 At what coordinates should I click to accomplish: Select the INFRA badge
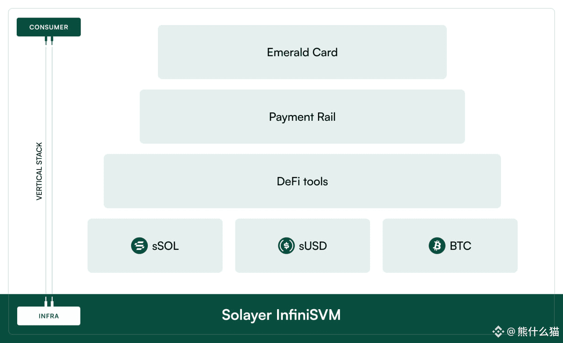pos(49,316)
